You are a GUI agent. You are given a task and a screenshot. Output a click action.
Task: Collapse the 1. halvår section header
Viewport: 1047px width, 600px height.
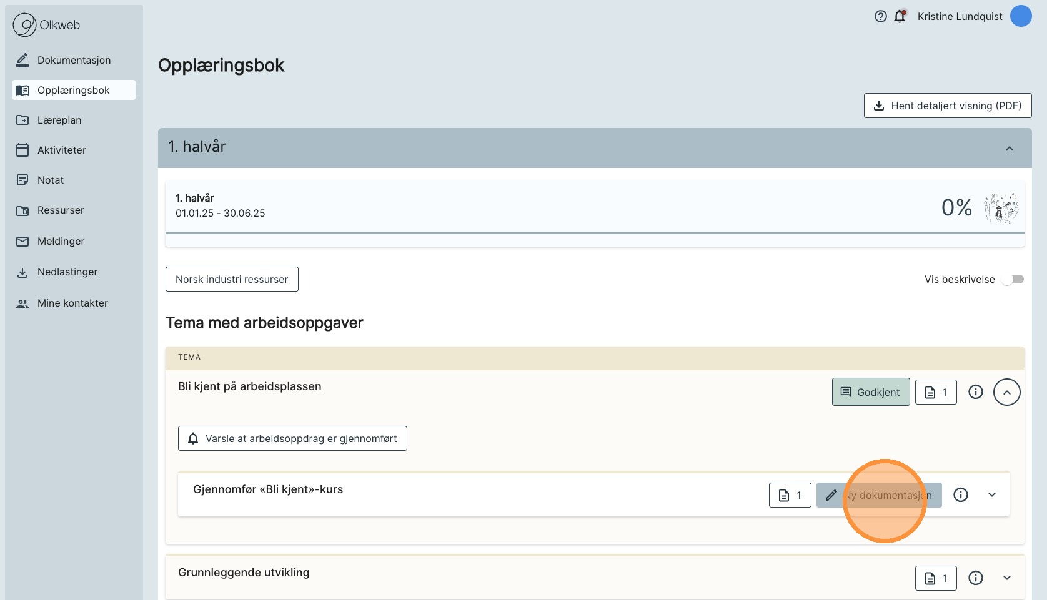[1009, 149]
